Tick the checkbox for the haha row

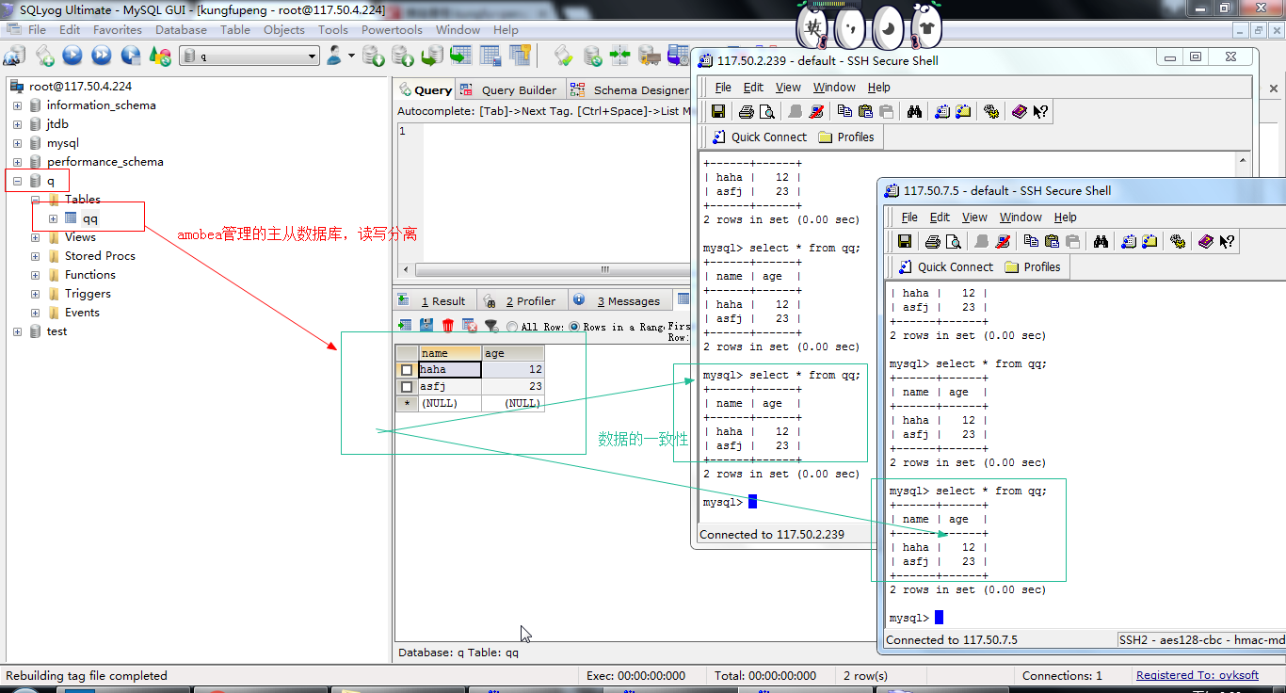tap(407, 370)
